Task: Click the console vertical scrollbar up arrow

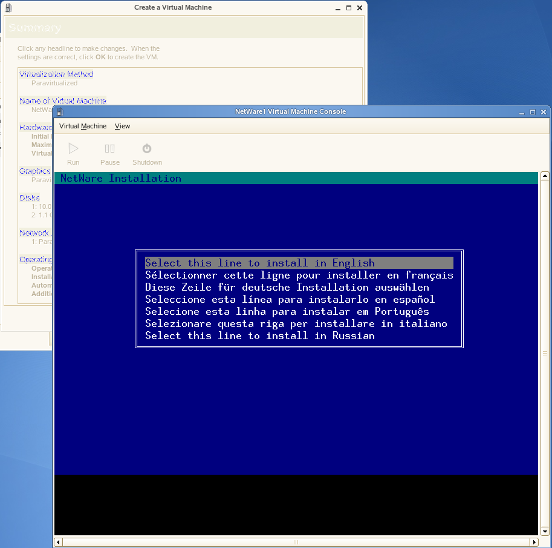Action: (x=545, y=176)
